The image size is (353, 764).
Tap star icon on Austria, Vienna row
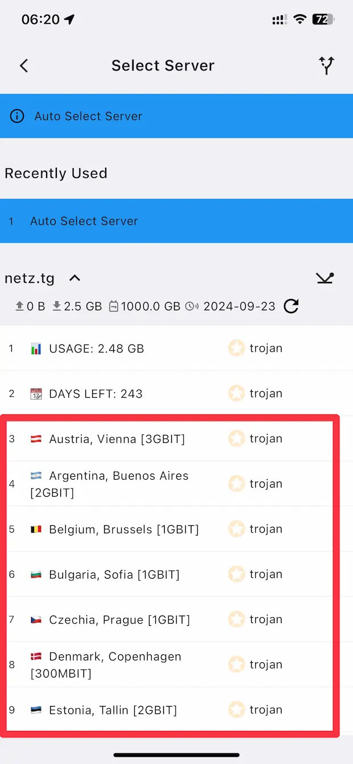236,438
